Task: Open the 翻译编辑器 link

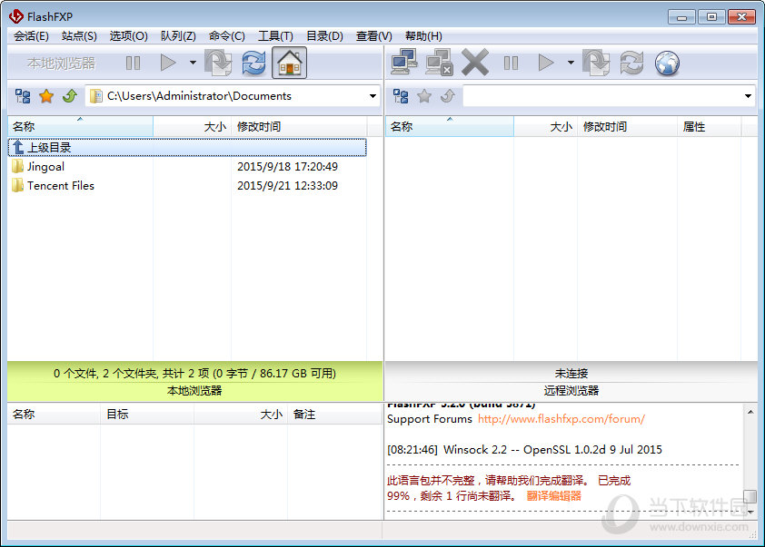Action: [553, 496]
